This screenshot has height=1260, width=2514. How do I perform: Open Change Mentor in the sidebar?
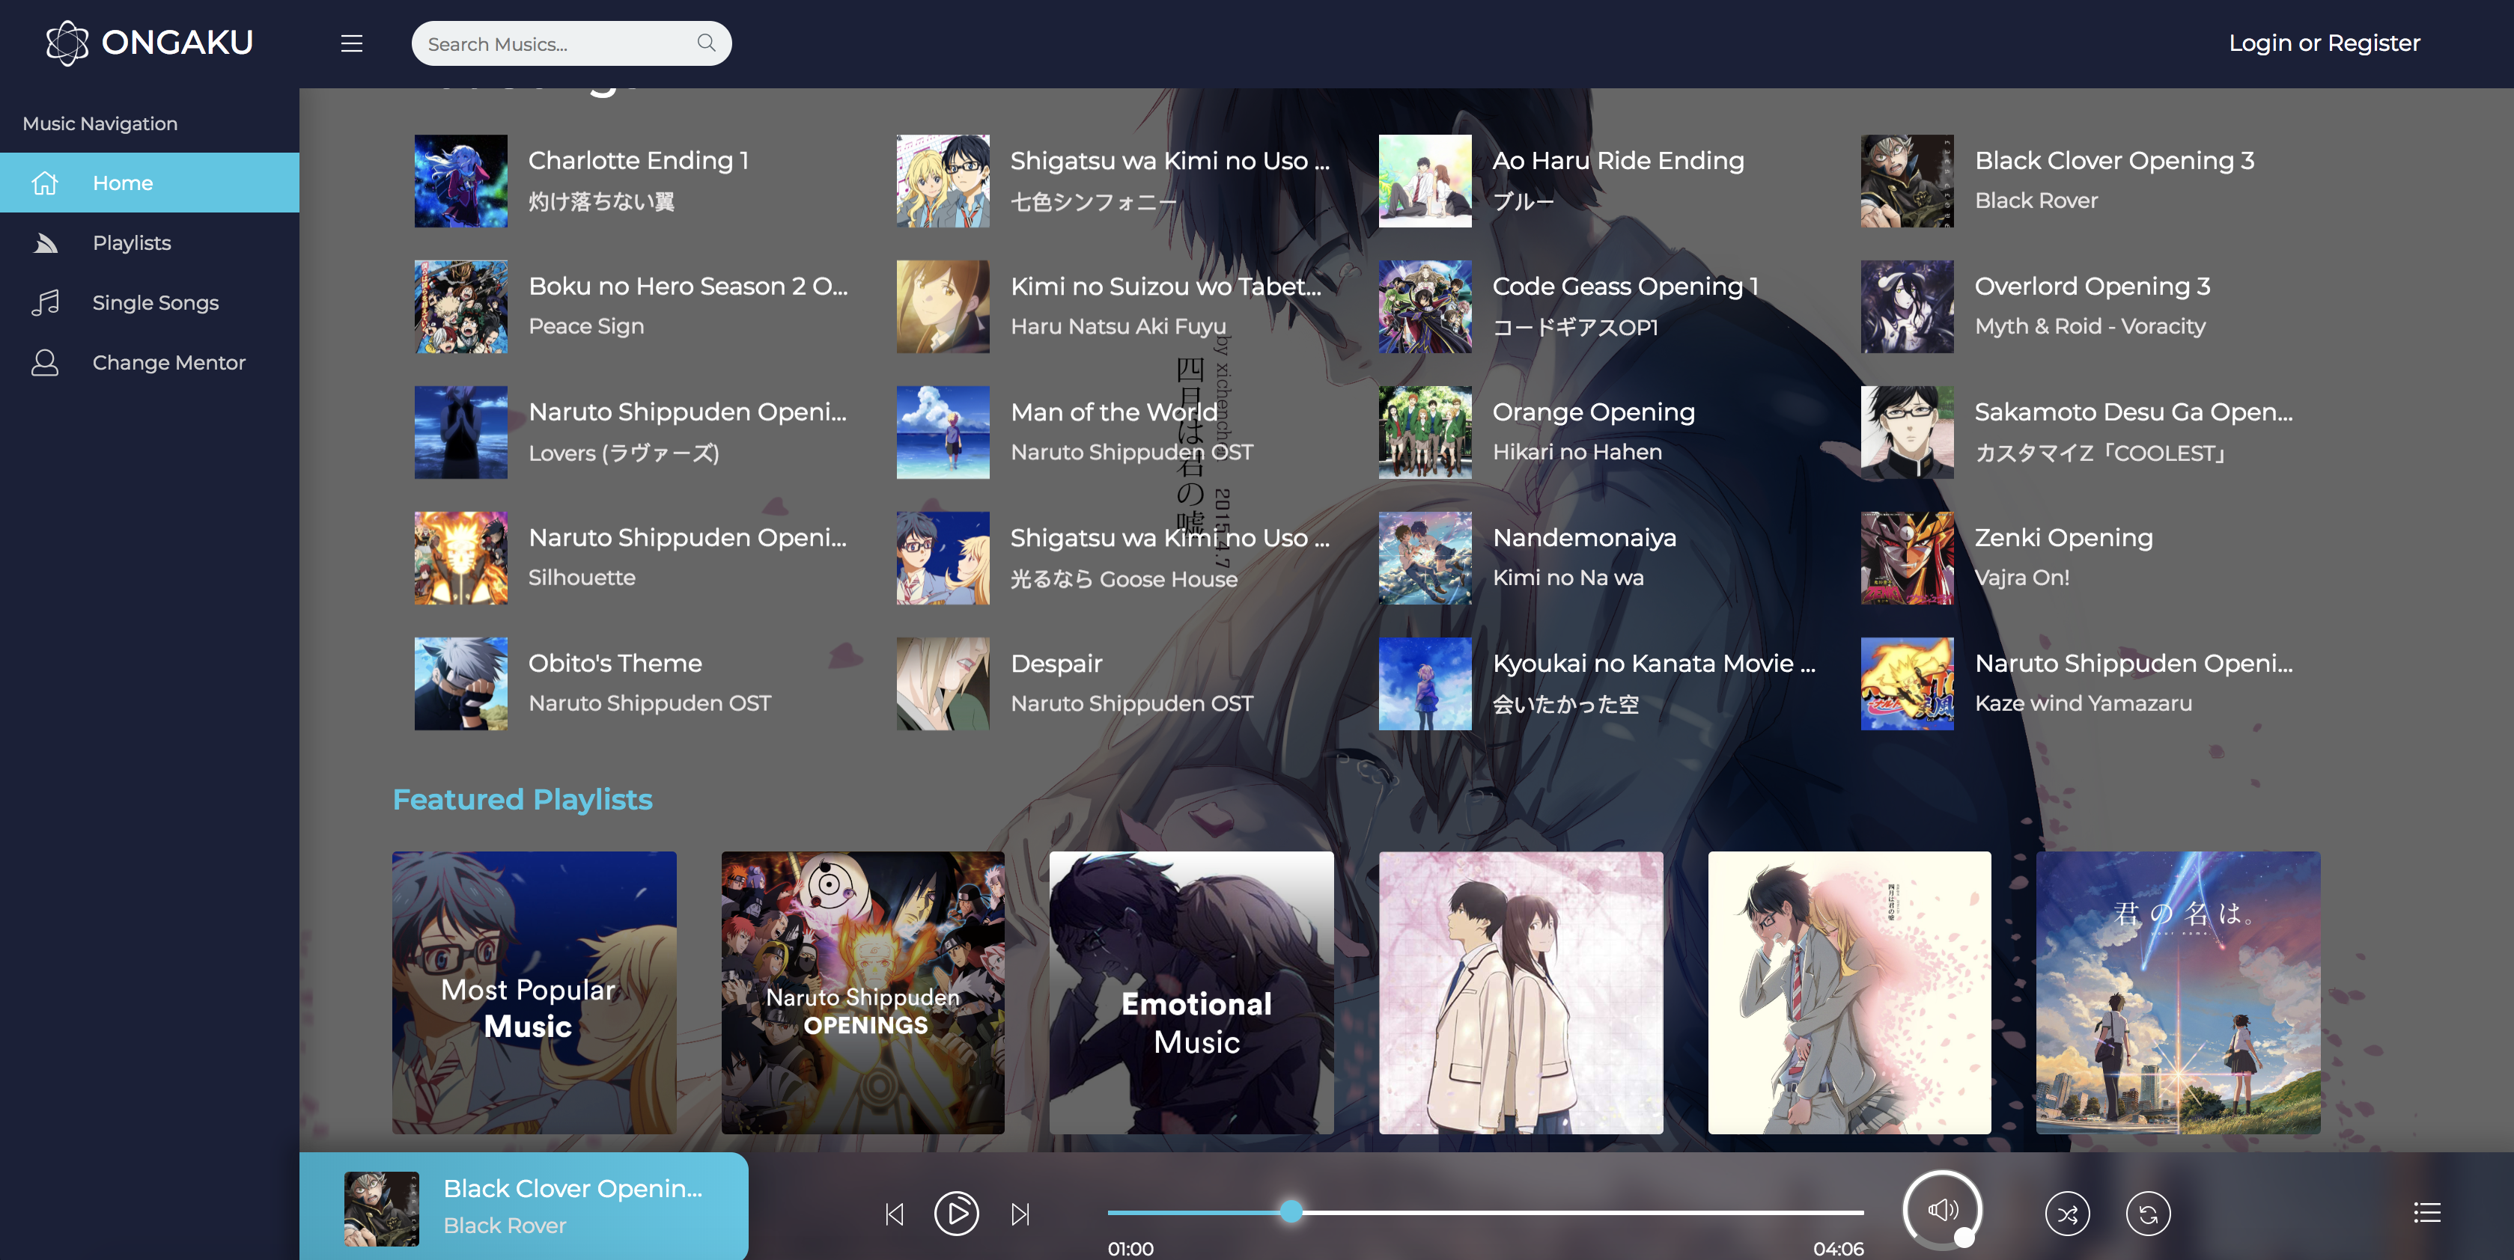(x=168, y=362)
